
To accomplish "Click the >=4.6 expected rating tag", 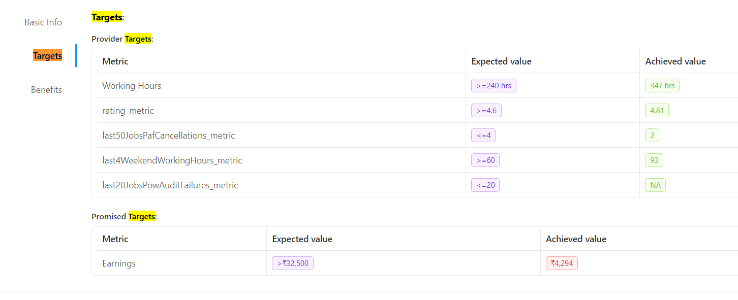I will click(486, 111).
